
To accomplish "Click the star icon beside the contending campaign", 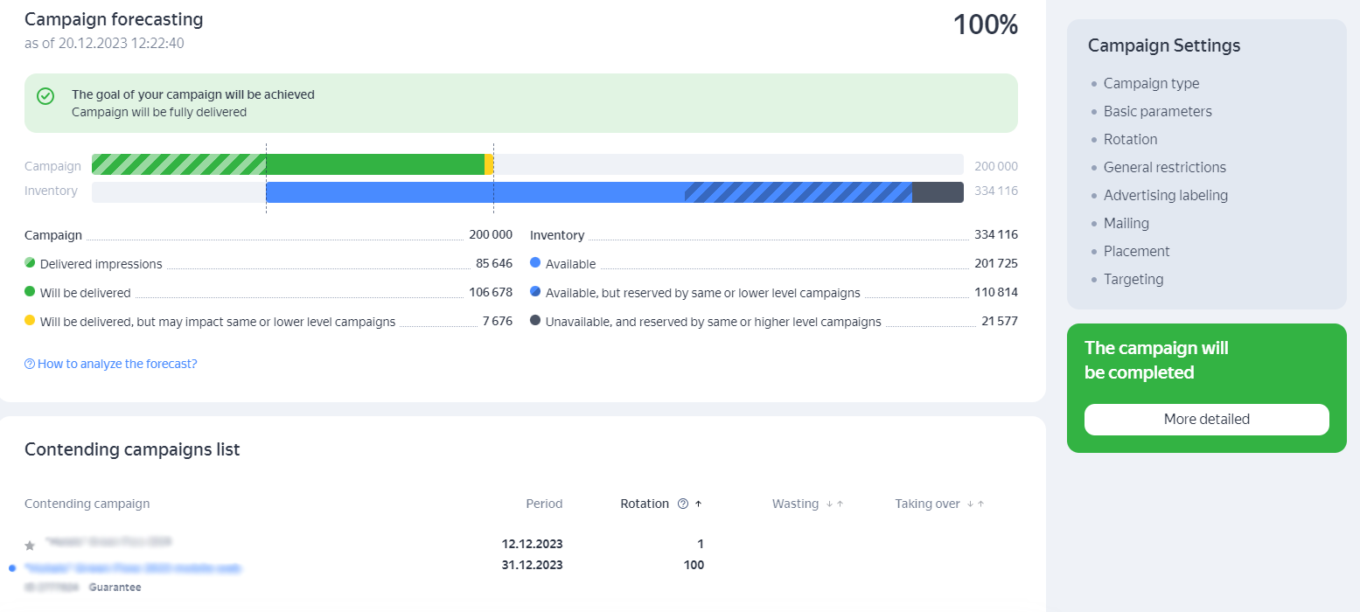I will (x=30, y=546).
